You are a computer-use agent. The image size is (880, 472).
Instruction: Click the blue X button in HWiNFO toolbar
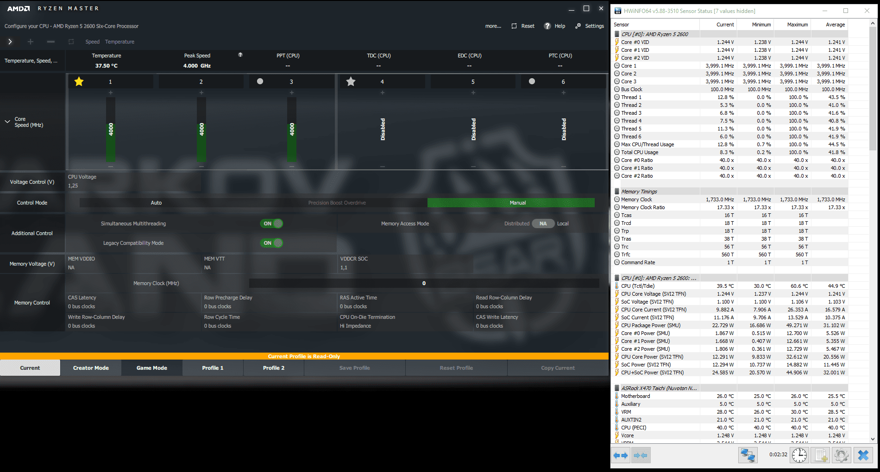point(863,455)
